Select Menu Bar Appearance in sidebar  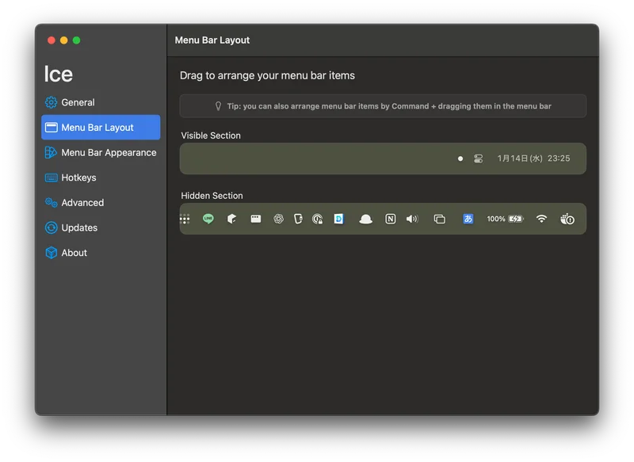[x=109, y=152]
